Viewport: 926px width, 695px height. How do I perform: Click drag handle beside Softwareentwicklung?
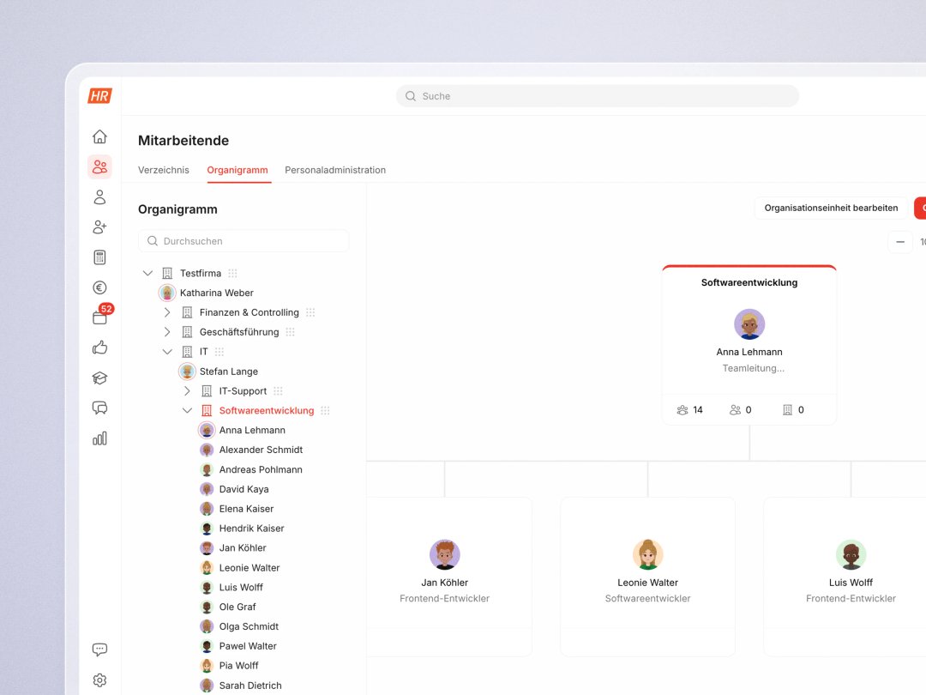click(x=326, y=411)
